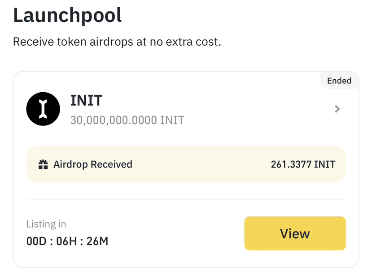Click the divider line above Listing in
Image resolution: width=372 pixels, height=271 pixels.
186,199
